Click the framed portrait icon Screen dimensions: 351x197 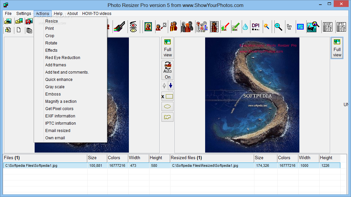pyautogui.click(x=148, y=27)
